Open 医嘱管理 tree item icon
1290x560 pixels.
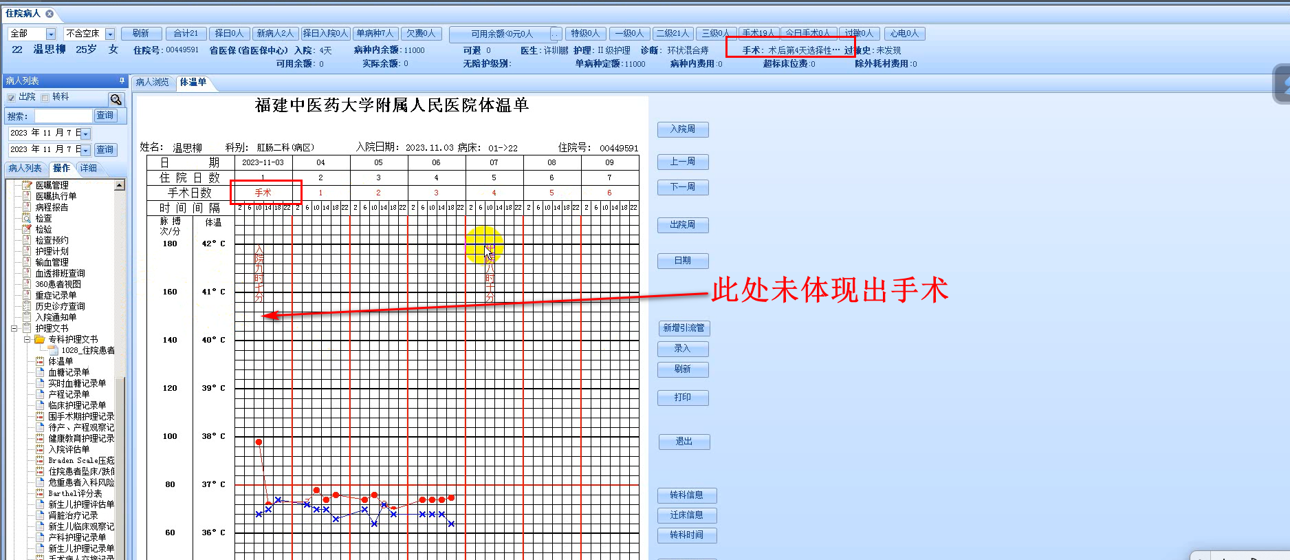(28, 185)
